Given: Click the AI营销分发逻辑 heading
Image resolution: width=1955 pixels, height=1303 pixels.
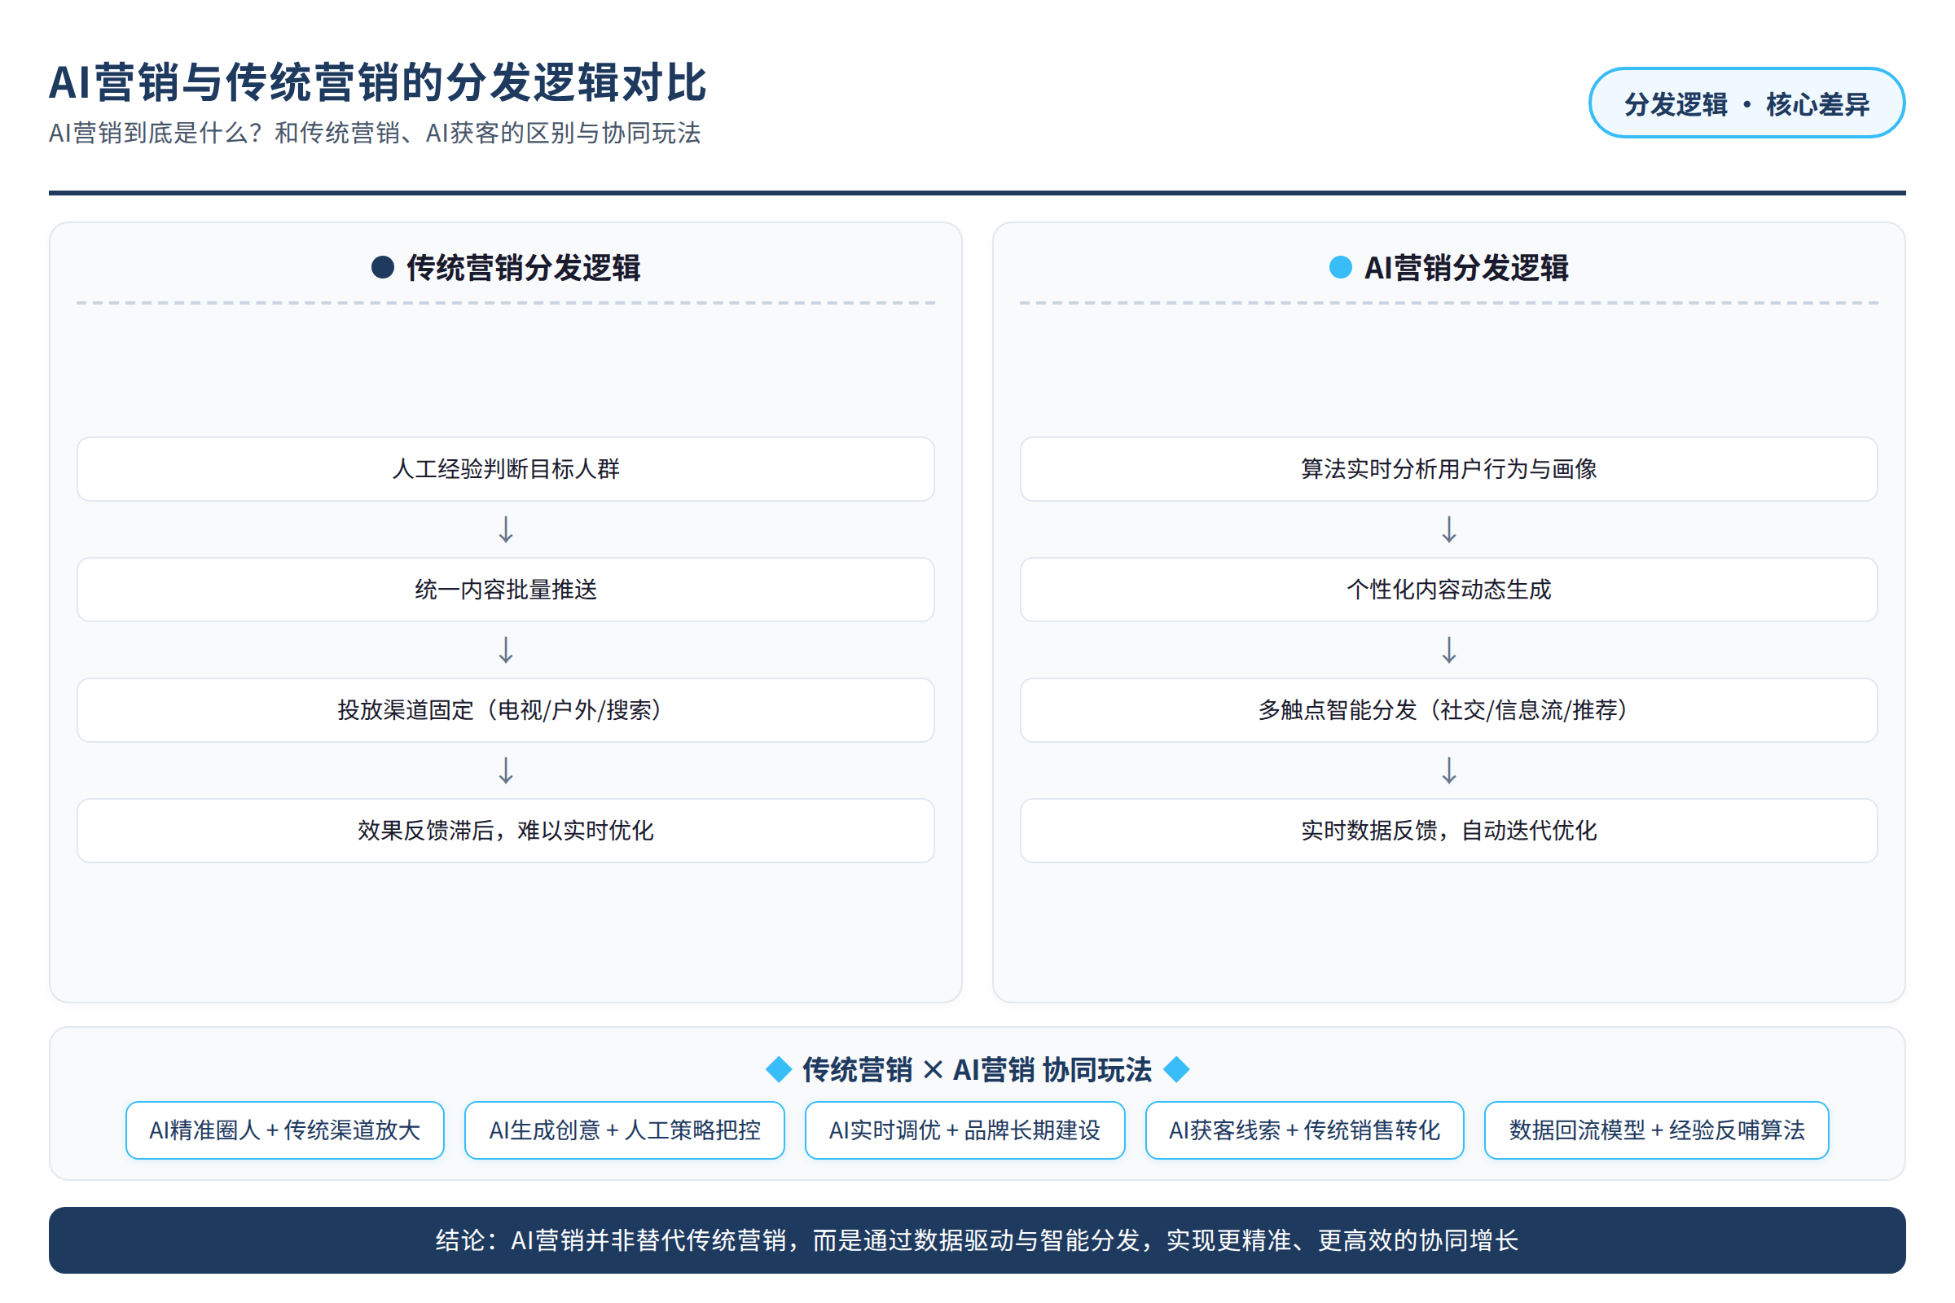Looking at the screenshot, I should tap(1466, 268).
